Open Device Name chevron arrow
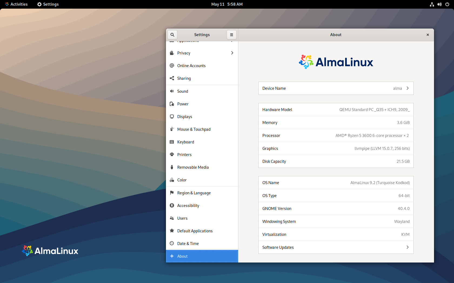 [408, 88]
